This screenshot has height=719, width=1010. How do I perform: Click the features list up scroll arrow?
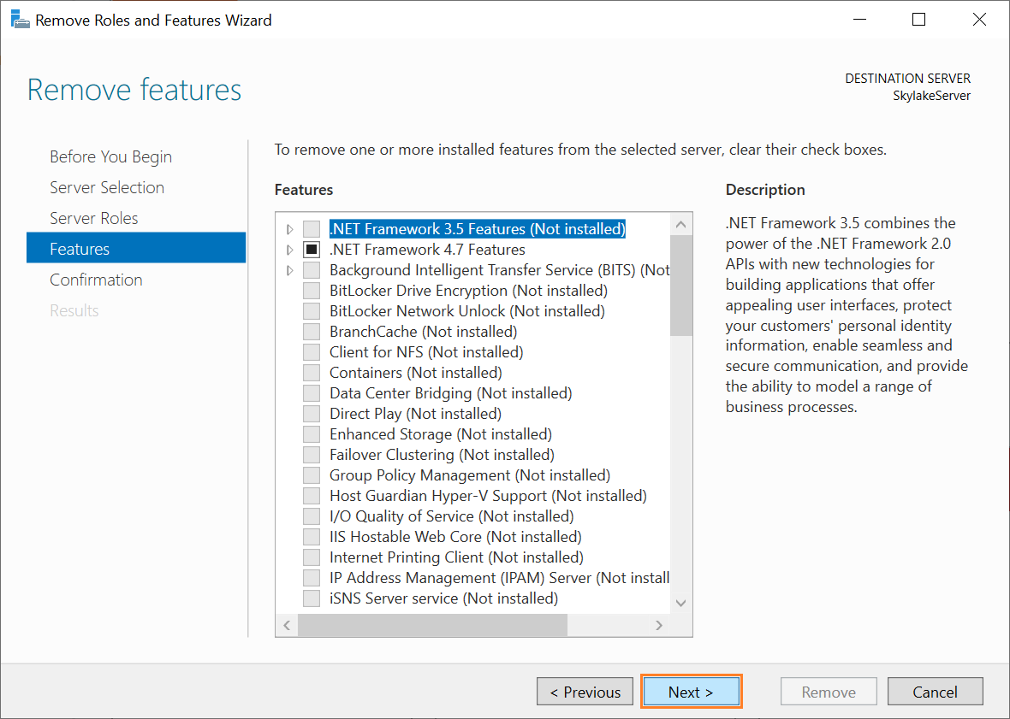680,225
